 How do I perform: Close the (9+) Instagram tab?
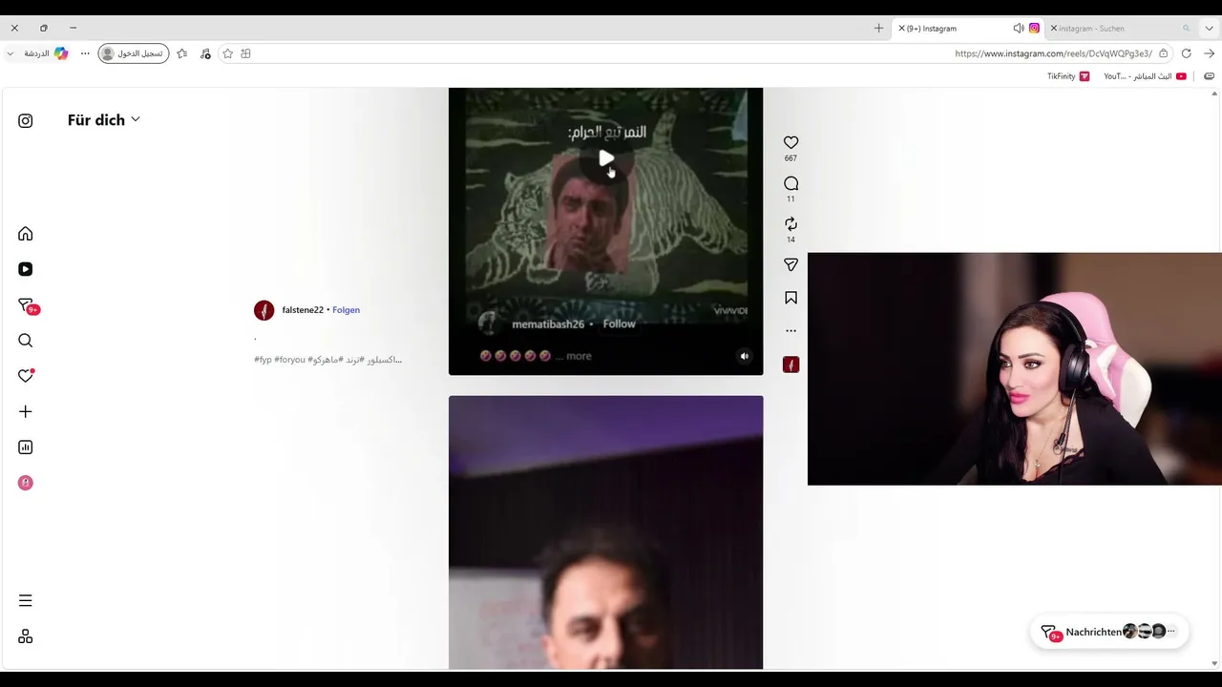[x=901, y=29]
